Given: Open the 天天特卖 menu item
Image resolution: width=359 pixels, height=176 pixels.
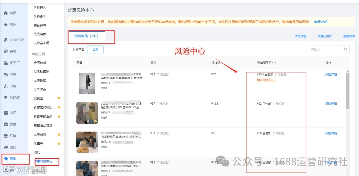Looking at the screenshot, I should (x=40, y=34).
